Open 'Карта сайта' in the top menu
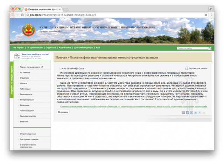The height and width of the screenshot is (164, 224). click(65, 47)
